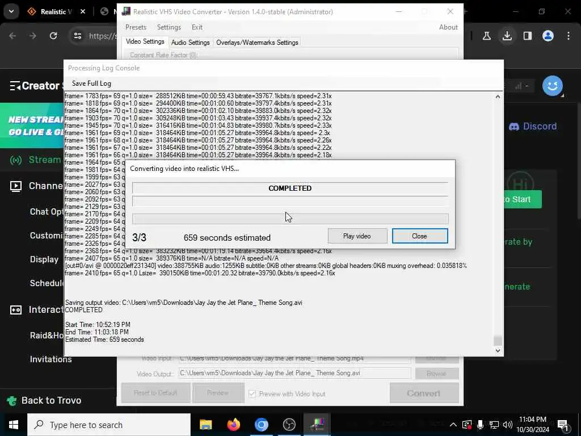Toggle Preview with Video Input checkbox
Image resolution: width=581 pixels, height=436 pixels.
tap(252, 394)
